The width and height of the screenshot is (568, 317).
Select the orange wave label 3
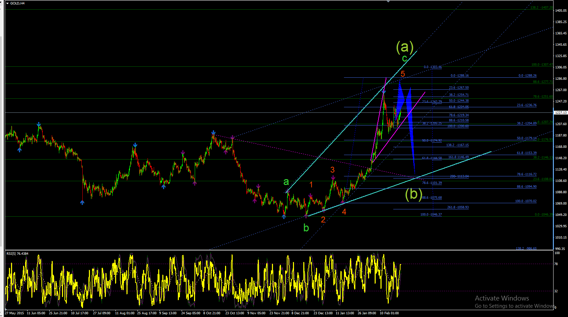pyautogui.click(x=332, y=170)
